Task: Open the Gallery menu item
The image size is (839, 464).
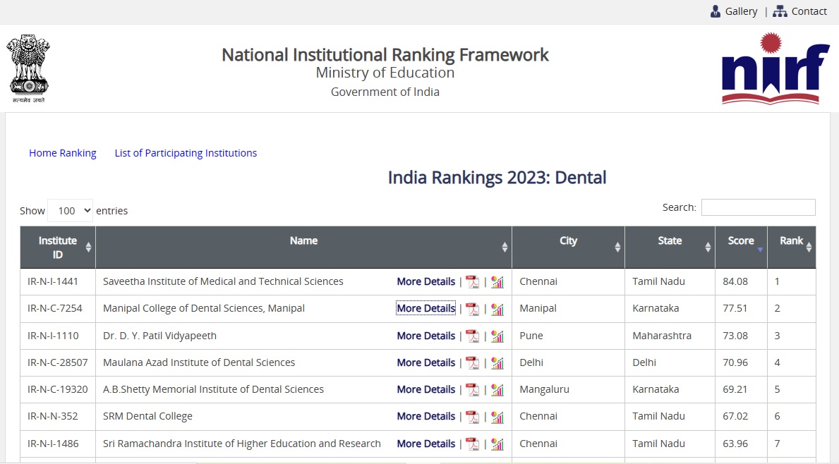Action: click(x=734, y=11)
